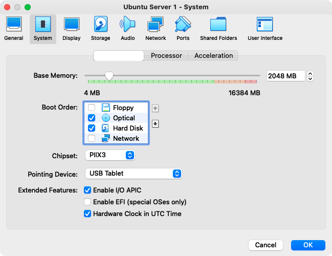
Task: Switch to the Acceleration tab
Action: [213, 56]
